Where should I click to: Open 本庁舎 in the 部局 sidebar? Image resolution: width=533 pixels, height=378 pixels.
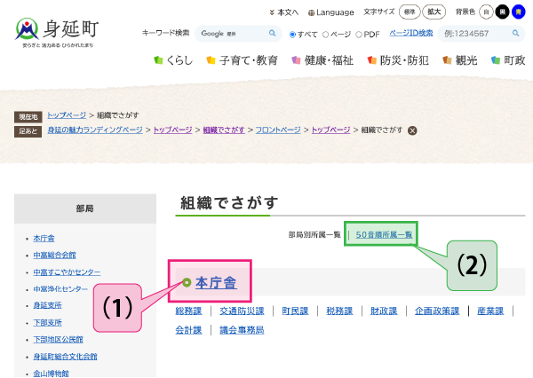pos(44,239)
